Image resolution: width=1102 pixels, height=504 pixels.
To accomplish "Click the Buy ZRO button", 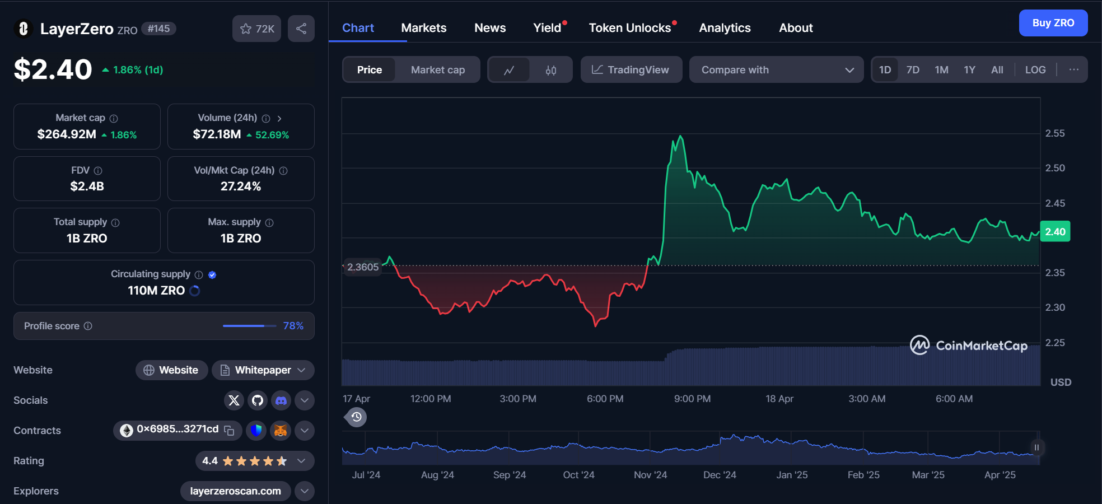I will 1053,23.
